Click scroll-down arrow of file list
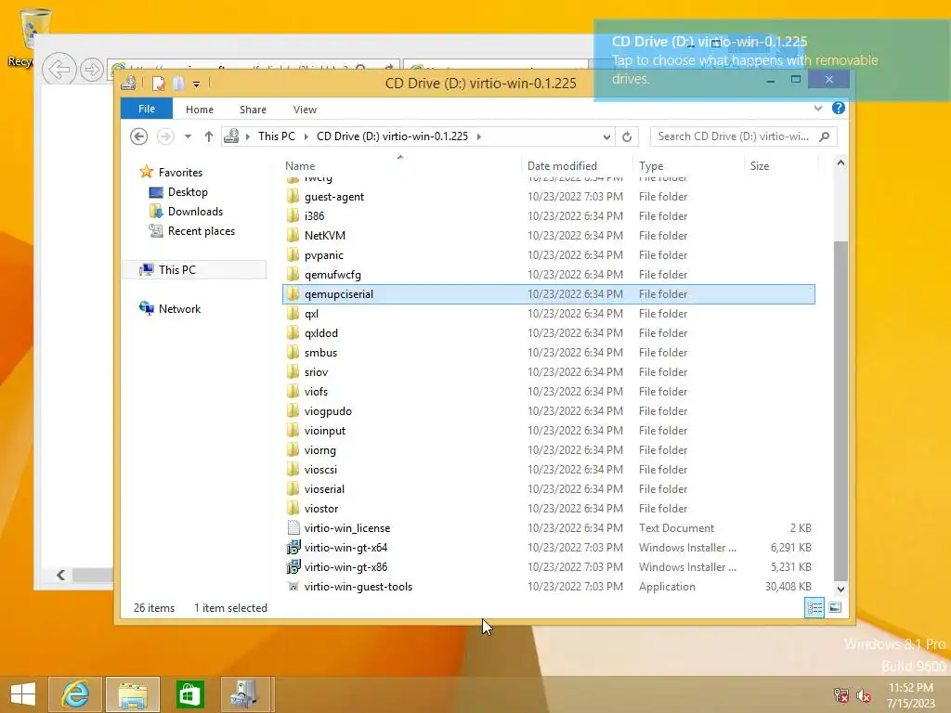 click(840, 589)
